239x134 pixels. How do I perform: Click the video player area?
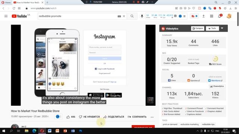click(x=83, y=65)
